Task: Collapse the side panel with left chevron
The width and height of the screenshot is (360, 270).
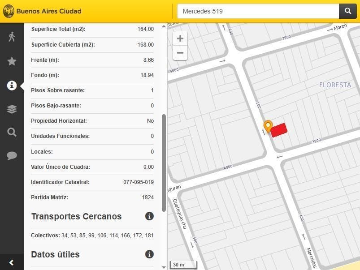Action: (12, 263)
